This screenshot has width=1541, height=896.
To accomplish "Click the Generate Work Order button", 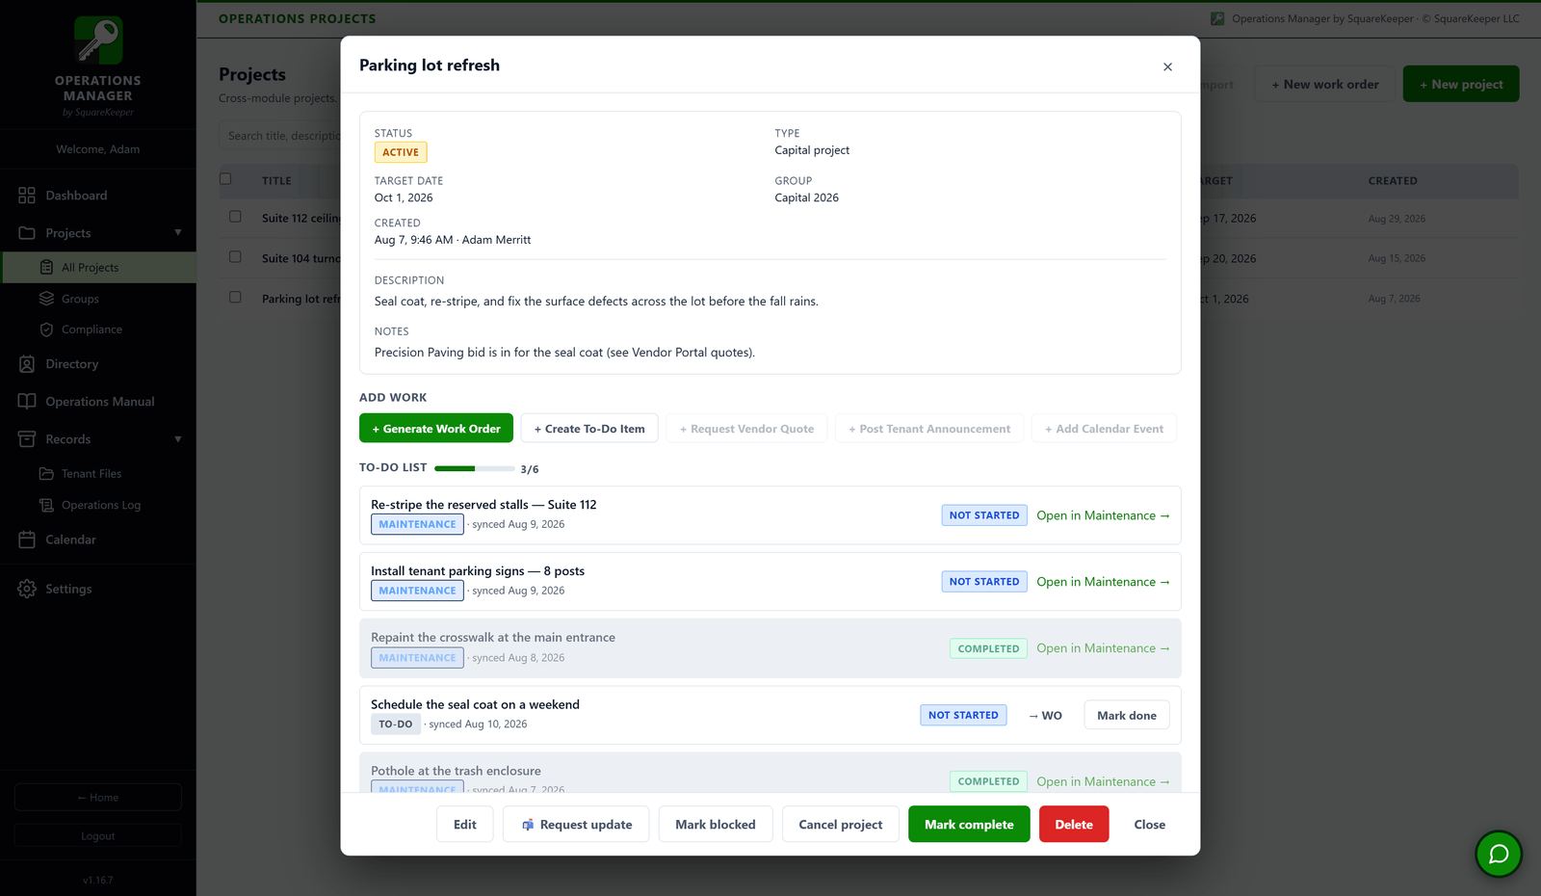I will (x=436, y=429).
